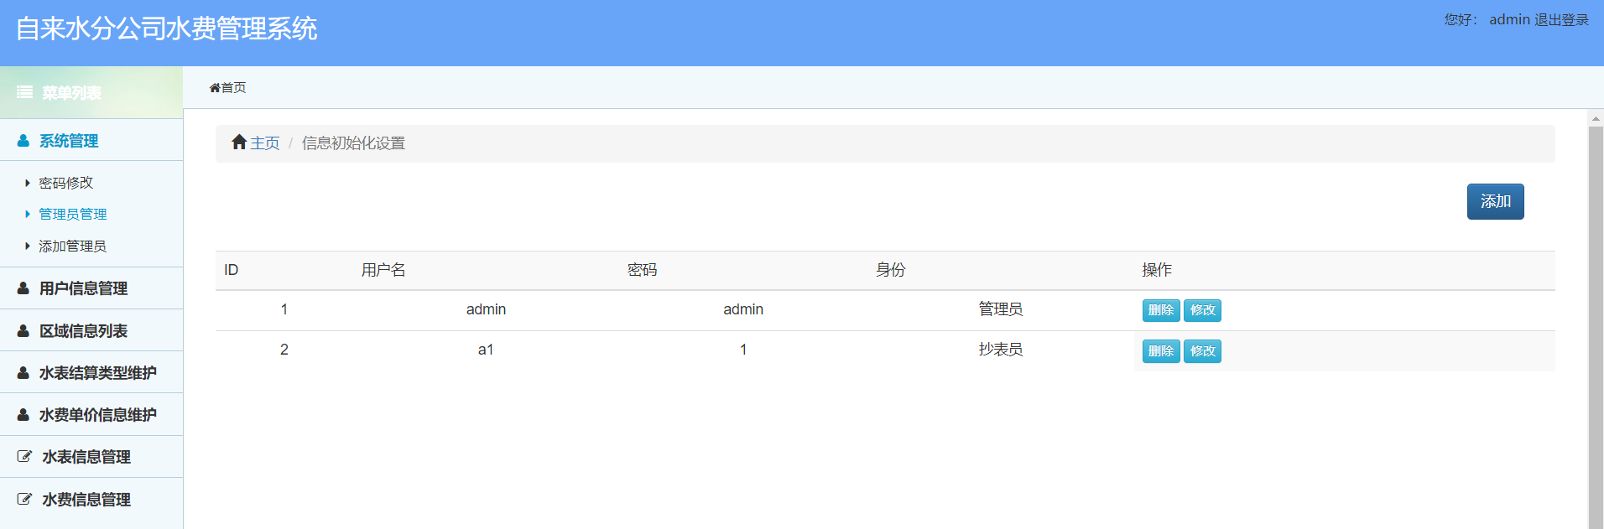
Task: Open the 水费单价信息维护 menu
Action: (x=91, y=414)
